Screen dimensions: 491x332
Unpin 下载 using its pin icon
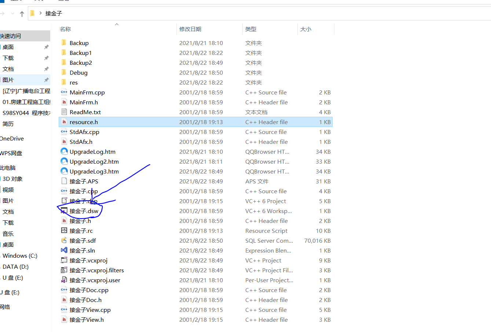pyautogui.click(x=46, y=58)
